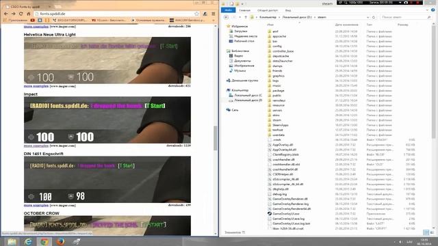This screenshot has height=246, width=438.
Task: Open Музыка library in the sidebar
Action: tap(240, 70)
